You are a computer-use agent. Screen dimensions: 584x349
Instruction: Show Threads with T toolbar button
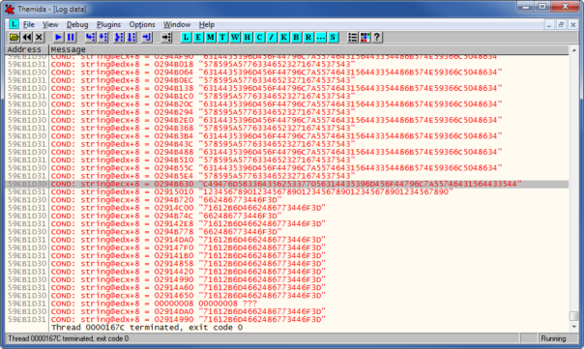pyautogui.click(x=222, y=38)
